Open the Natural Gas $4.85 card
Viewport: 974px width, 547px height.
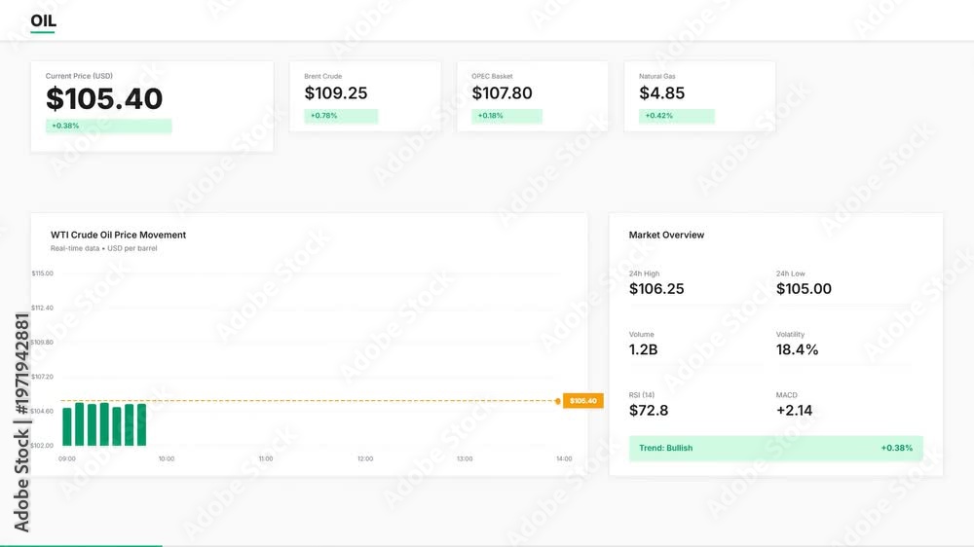700,96
